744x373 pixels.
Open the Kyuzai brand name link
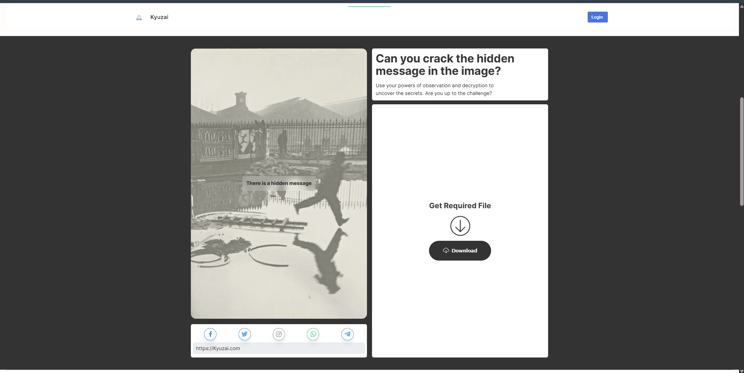click(159, 17)
